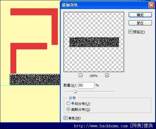Uncheck the 单色(M) monochromatic checkbox
Viewport: 156px width, 129px height.
point(65,118)
